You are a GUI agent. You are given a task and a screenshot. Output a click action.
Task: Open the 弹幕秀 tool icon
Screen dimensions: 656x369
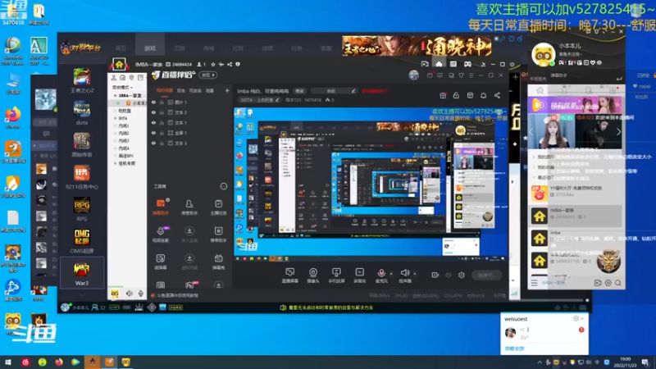pos(218,262)
